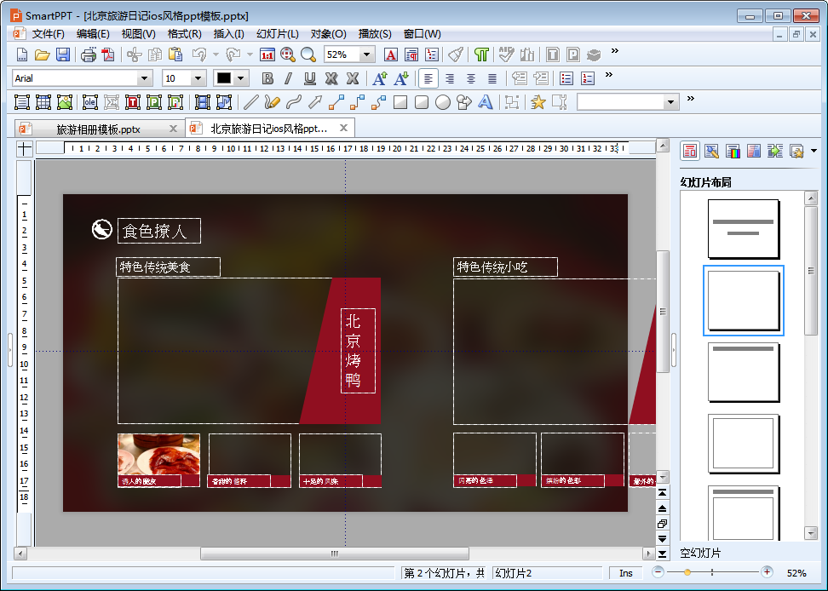The width and height of the screenshot is (828, 591).
Task: Enable left paragraph alignment
Action: click(x=428, y=78)
